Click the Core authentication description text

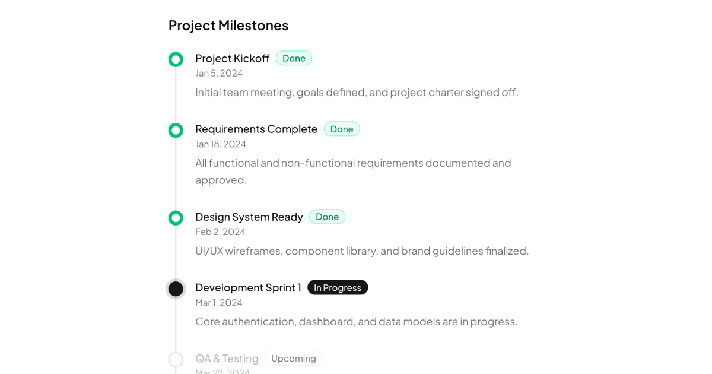coord(356,321)
